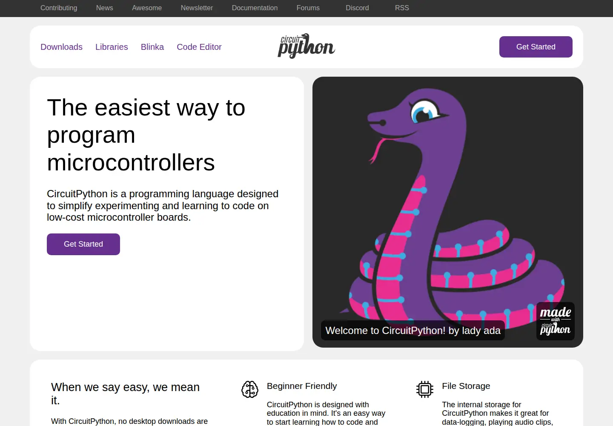
Task: Go to the News section
Action: [105, 8]
